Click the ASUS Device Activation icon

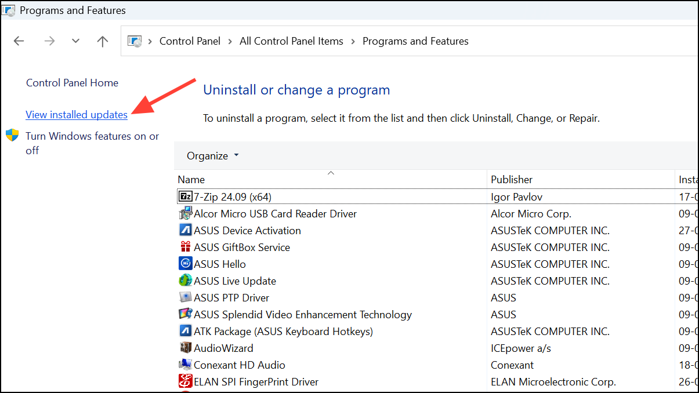(x=185, y=230)
